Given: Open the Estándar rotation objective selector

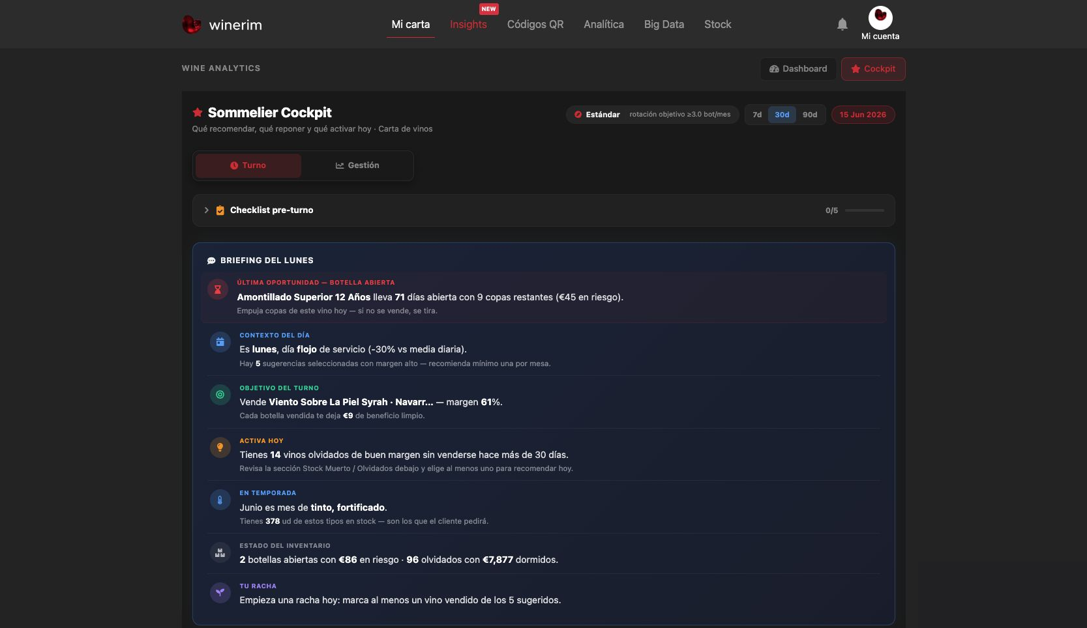Looking at the screenshot, I should (652, 115).
